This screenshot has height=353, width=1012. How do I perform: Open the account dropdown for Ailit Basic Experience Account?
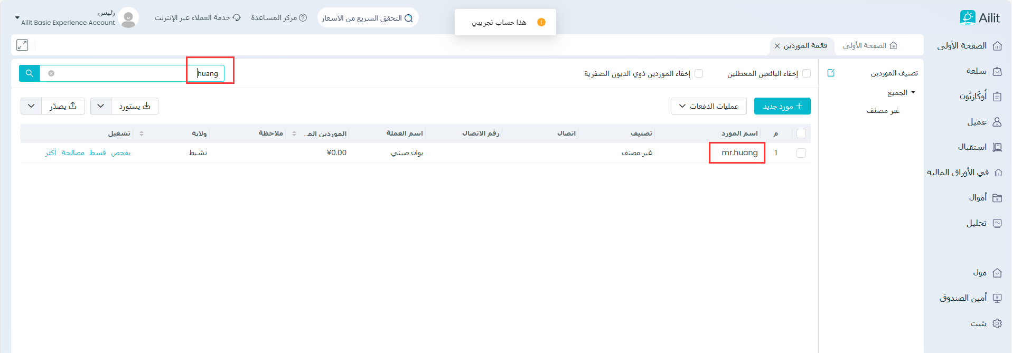[17, 18]
